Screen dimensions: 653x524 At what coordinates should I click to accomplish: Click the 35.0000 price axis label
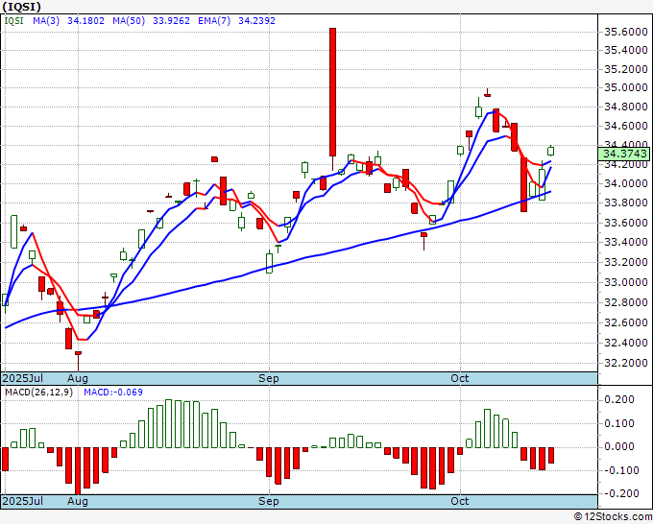[626, 88]
